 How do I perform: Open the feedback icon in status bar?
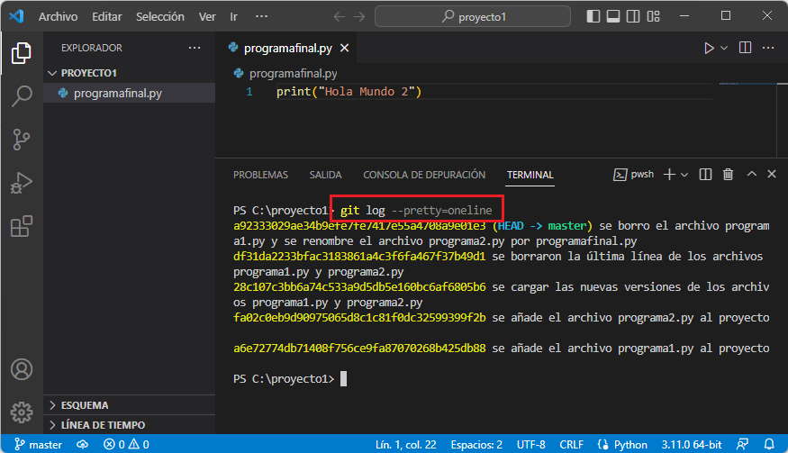pos(742,445)
